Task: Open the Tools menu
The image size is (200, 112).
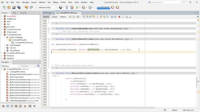Action: (x=77, y=2)
